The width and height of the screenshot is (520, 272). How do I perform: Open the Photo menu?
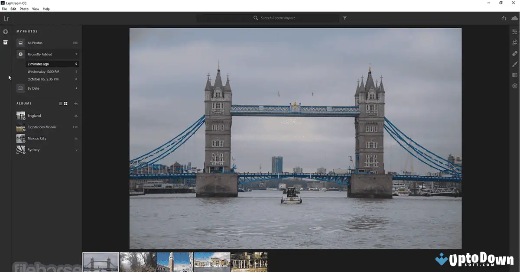23,9
